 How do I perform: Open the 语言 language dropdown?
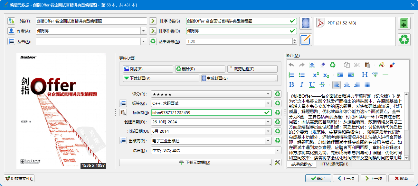click(x=278, y=150)
